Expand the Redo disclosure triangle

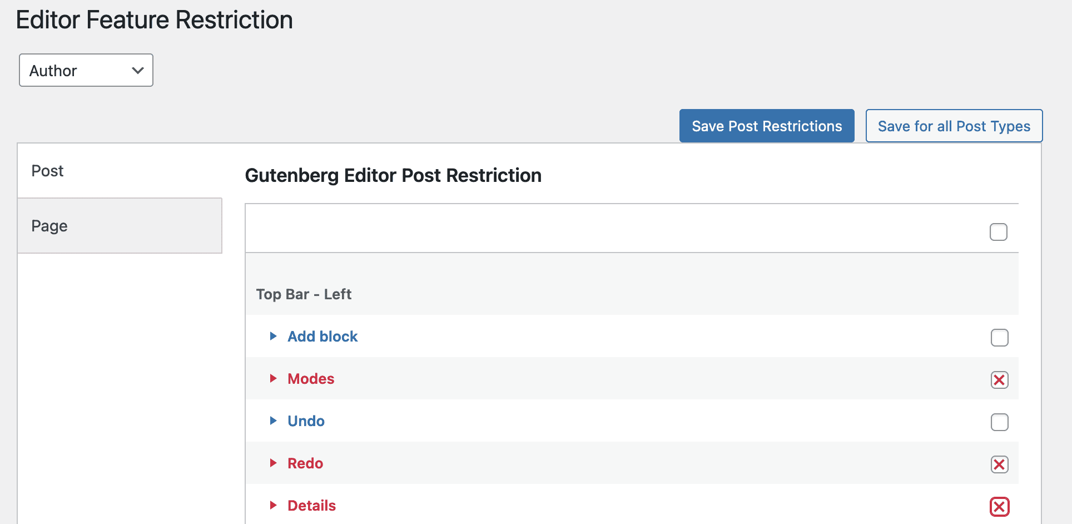click(x=273, y=463)
